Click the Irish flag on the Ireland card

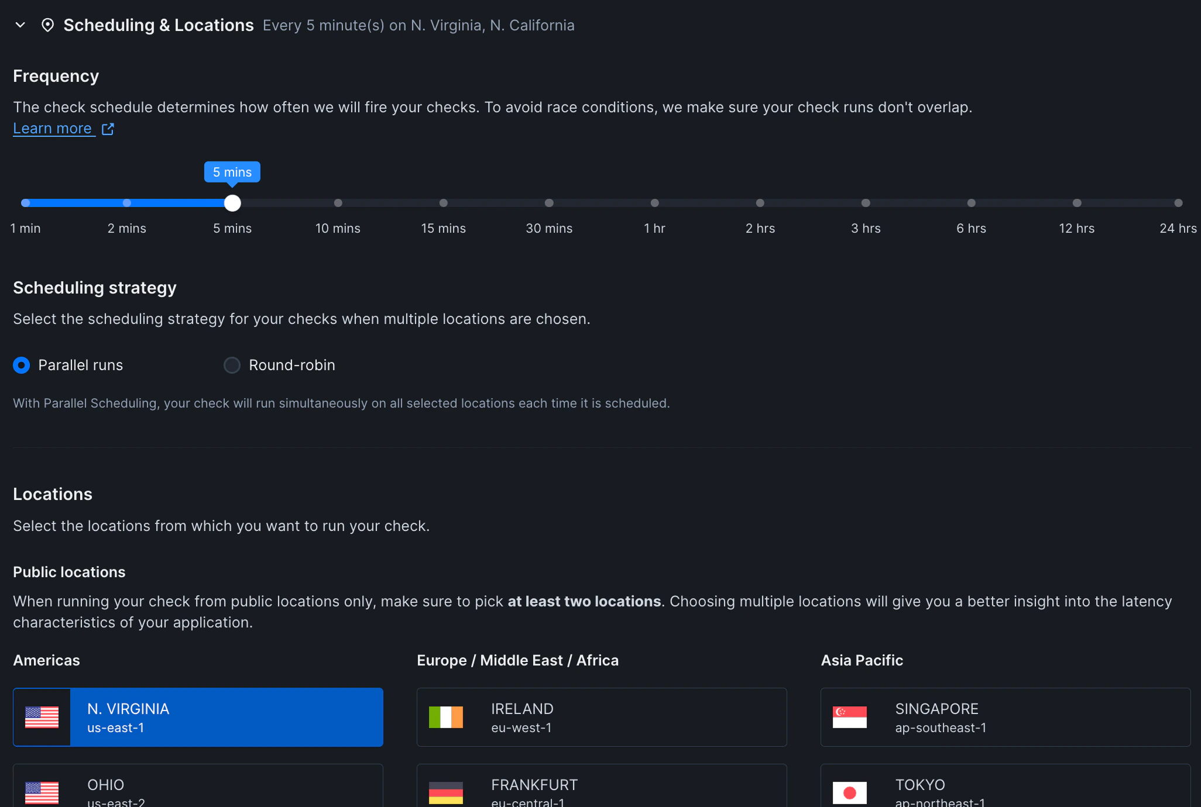coord(446,717)
